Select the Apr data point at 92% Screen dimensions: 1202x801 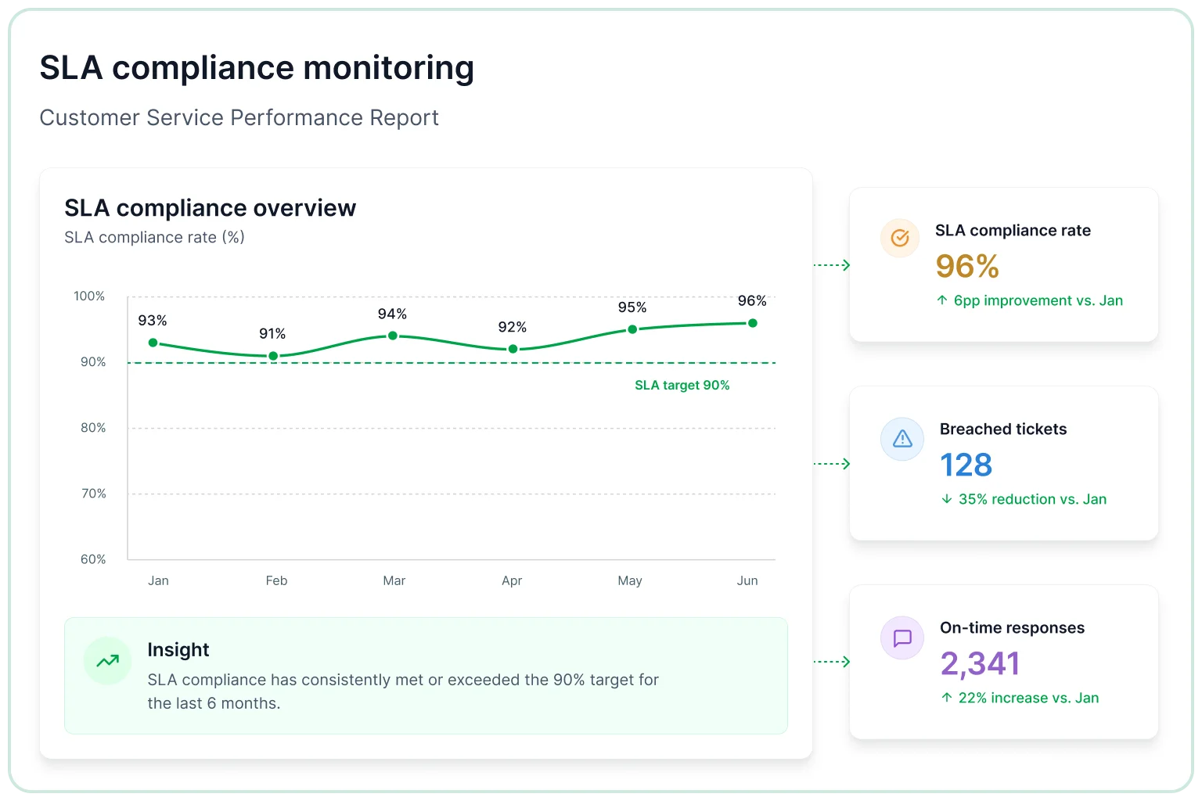pyautogui.click(x=513, y=349)
